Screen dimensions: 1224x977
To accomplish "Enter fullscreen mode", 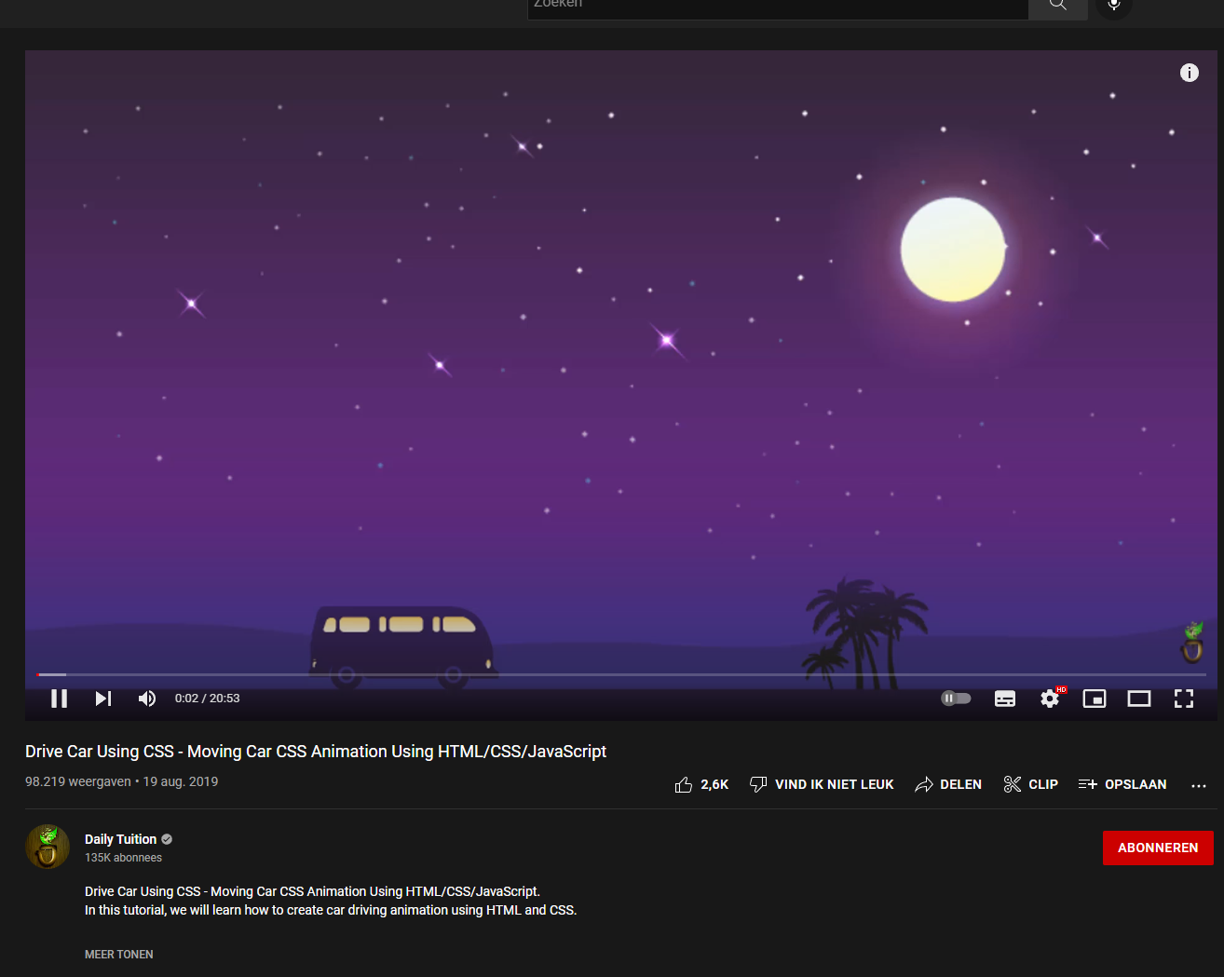I will click(x=1184, y=699).
